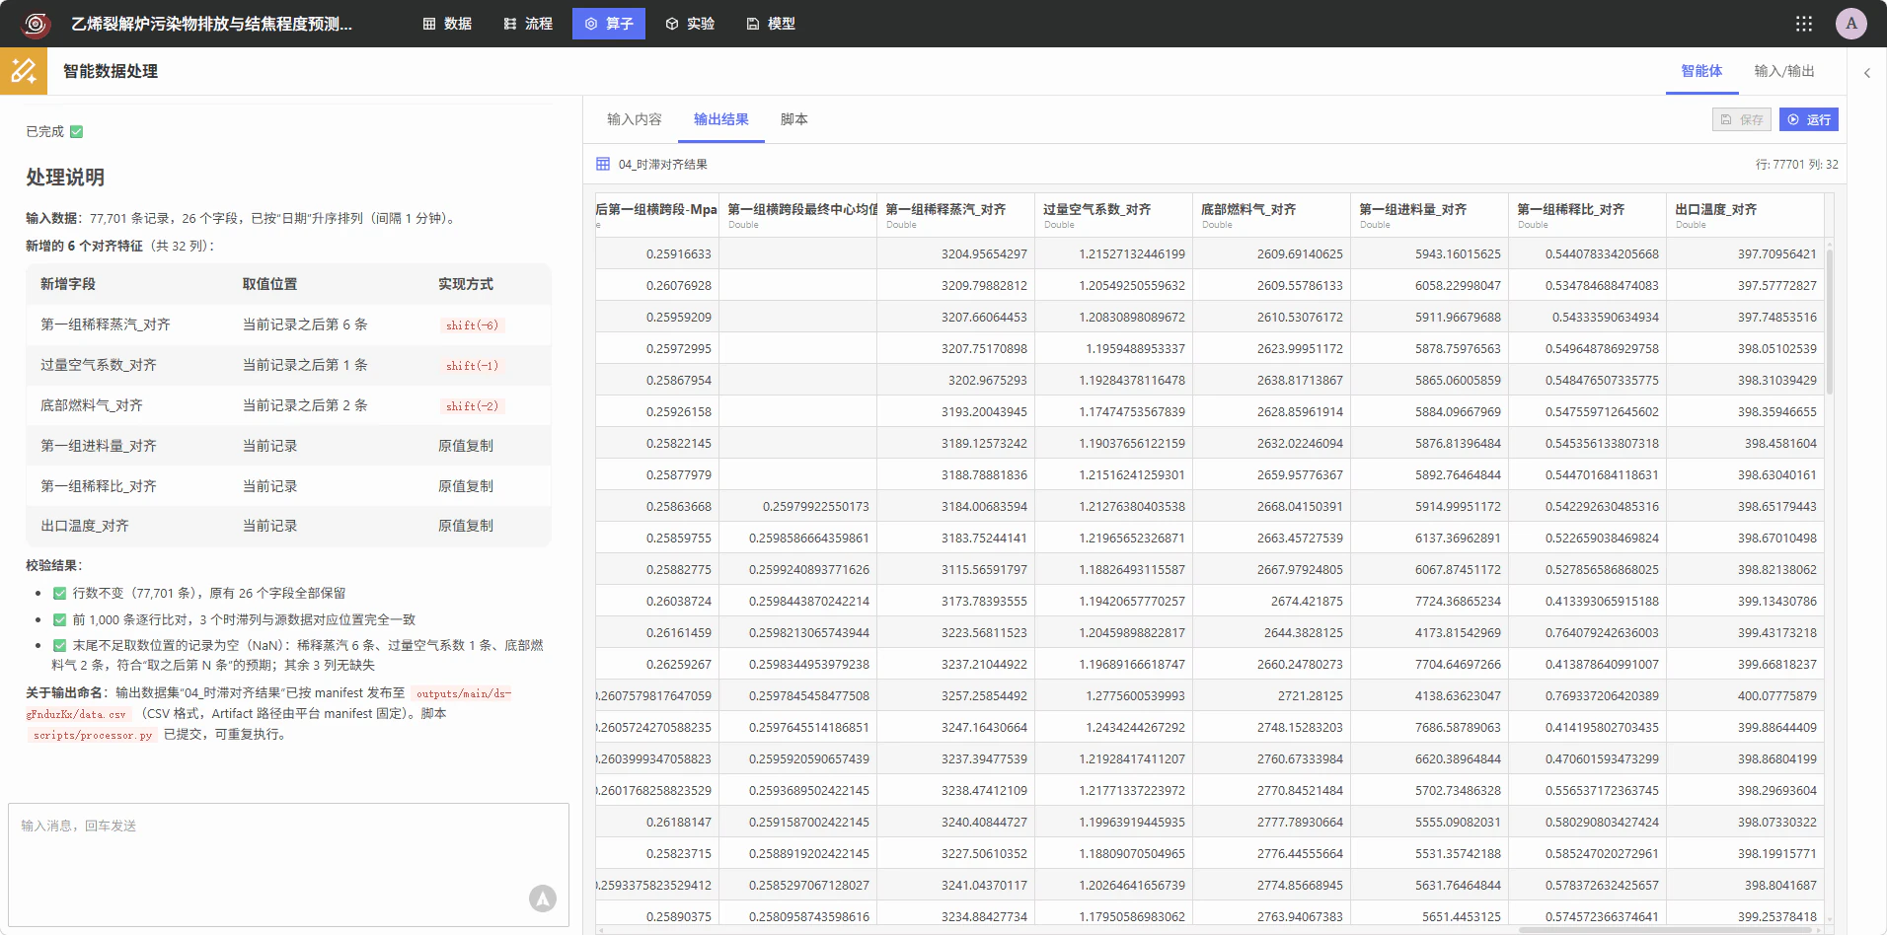Click the table's horizontal scrollbar
Image resolution: width=1887 pixels, height=935 pixels.
coord(1671,929)
